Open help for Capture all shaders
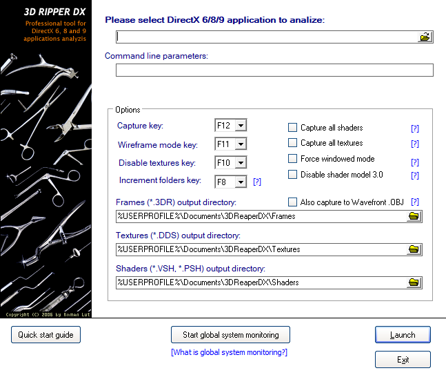The height and width of the screenshot is (375, 446). tap(414, 128)
